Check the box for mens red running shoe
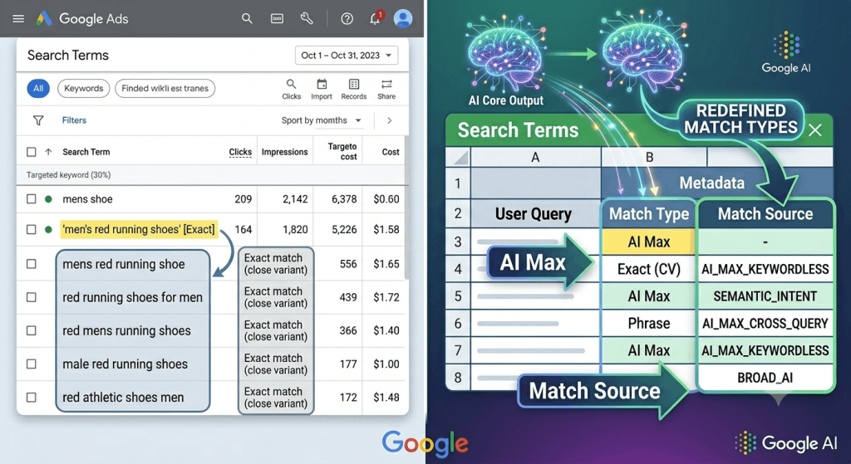Viewport: 851px width, 464px height. (32, 264)
